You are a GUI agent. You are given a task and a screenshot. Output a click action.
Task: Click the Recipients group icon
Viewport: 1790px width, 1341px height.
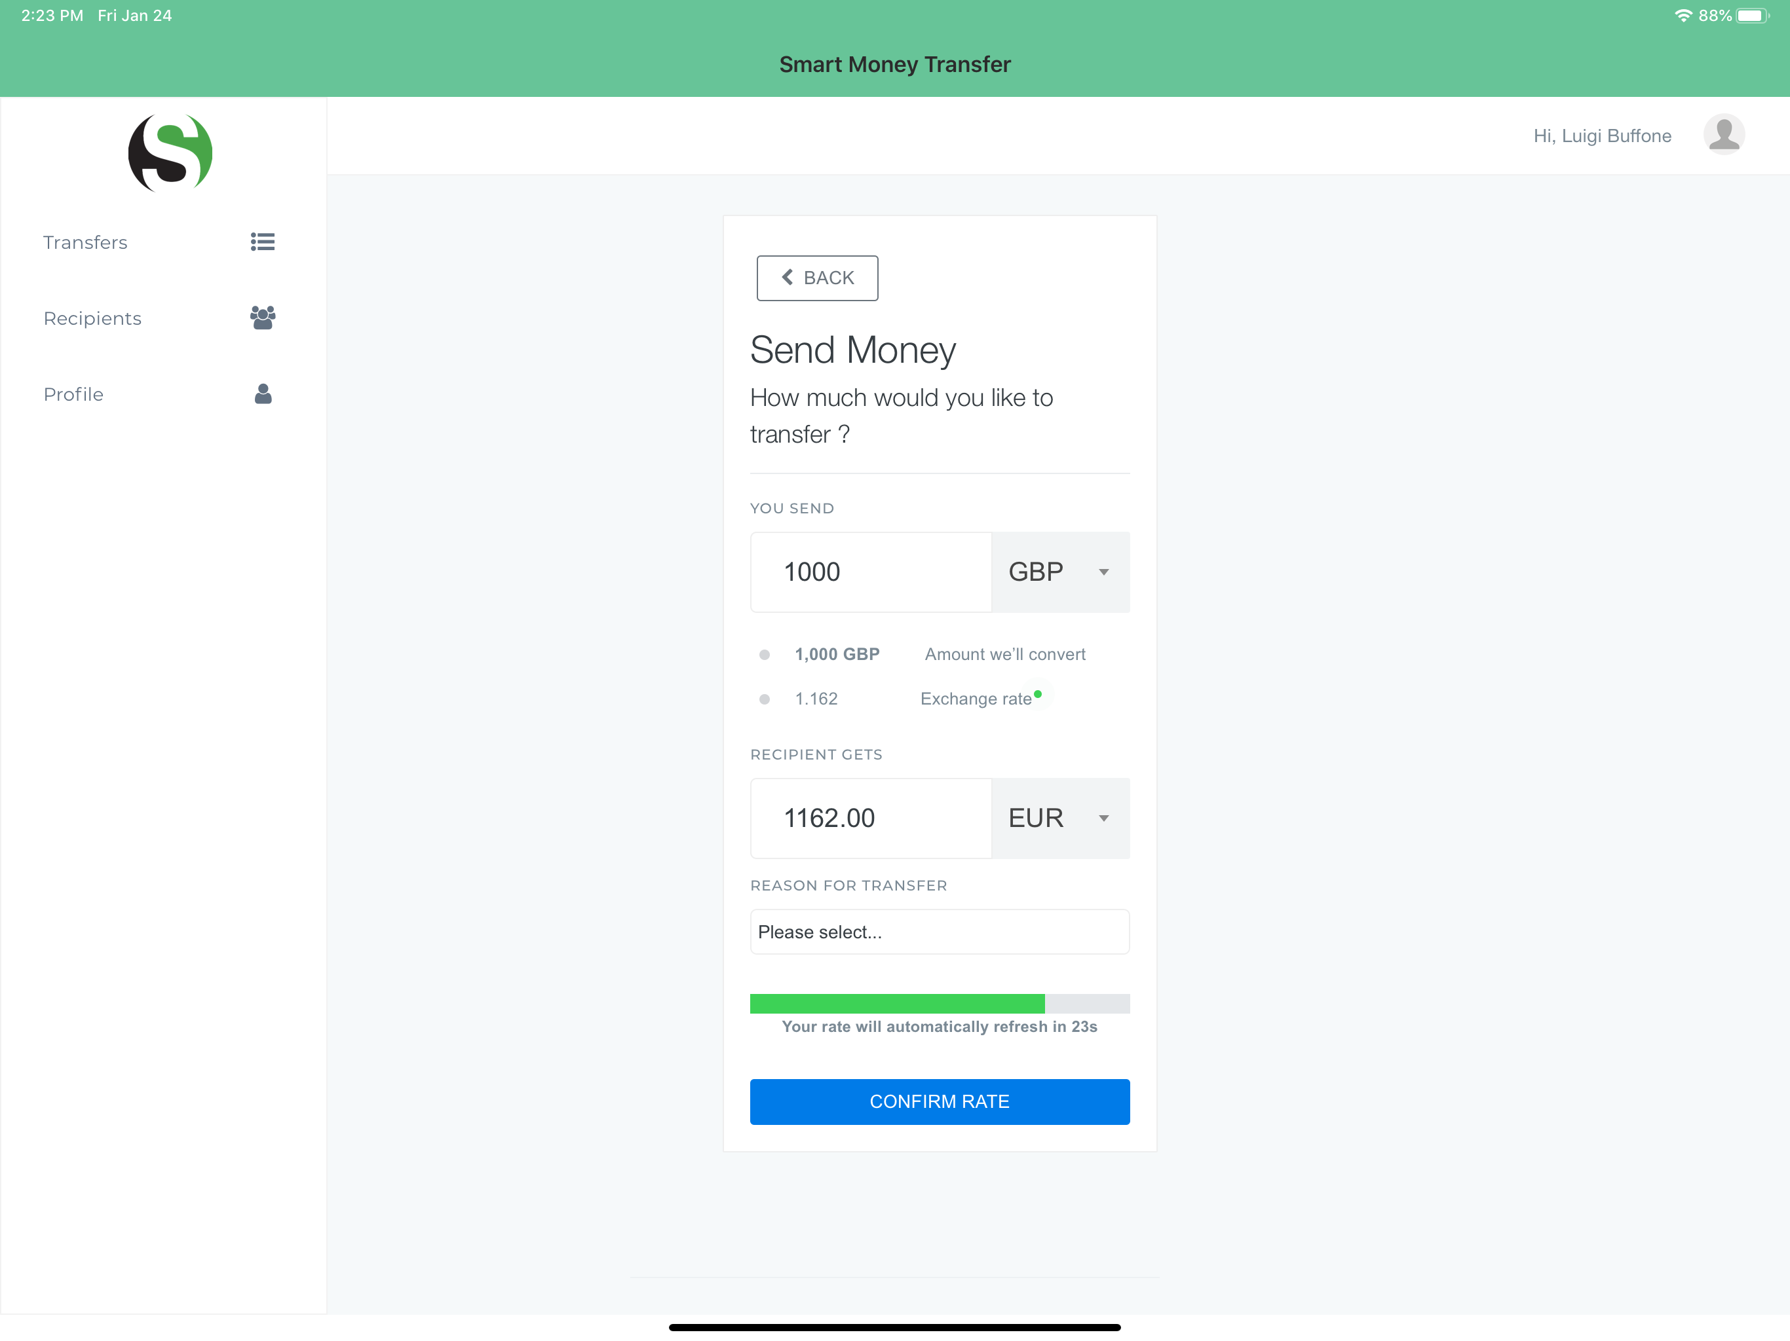(x=262, y=317)
